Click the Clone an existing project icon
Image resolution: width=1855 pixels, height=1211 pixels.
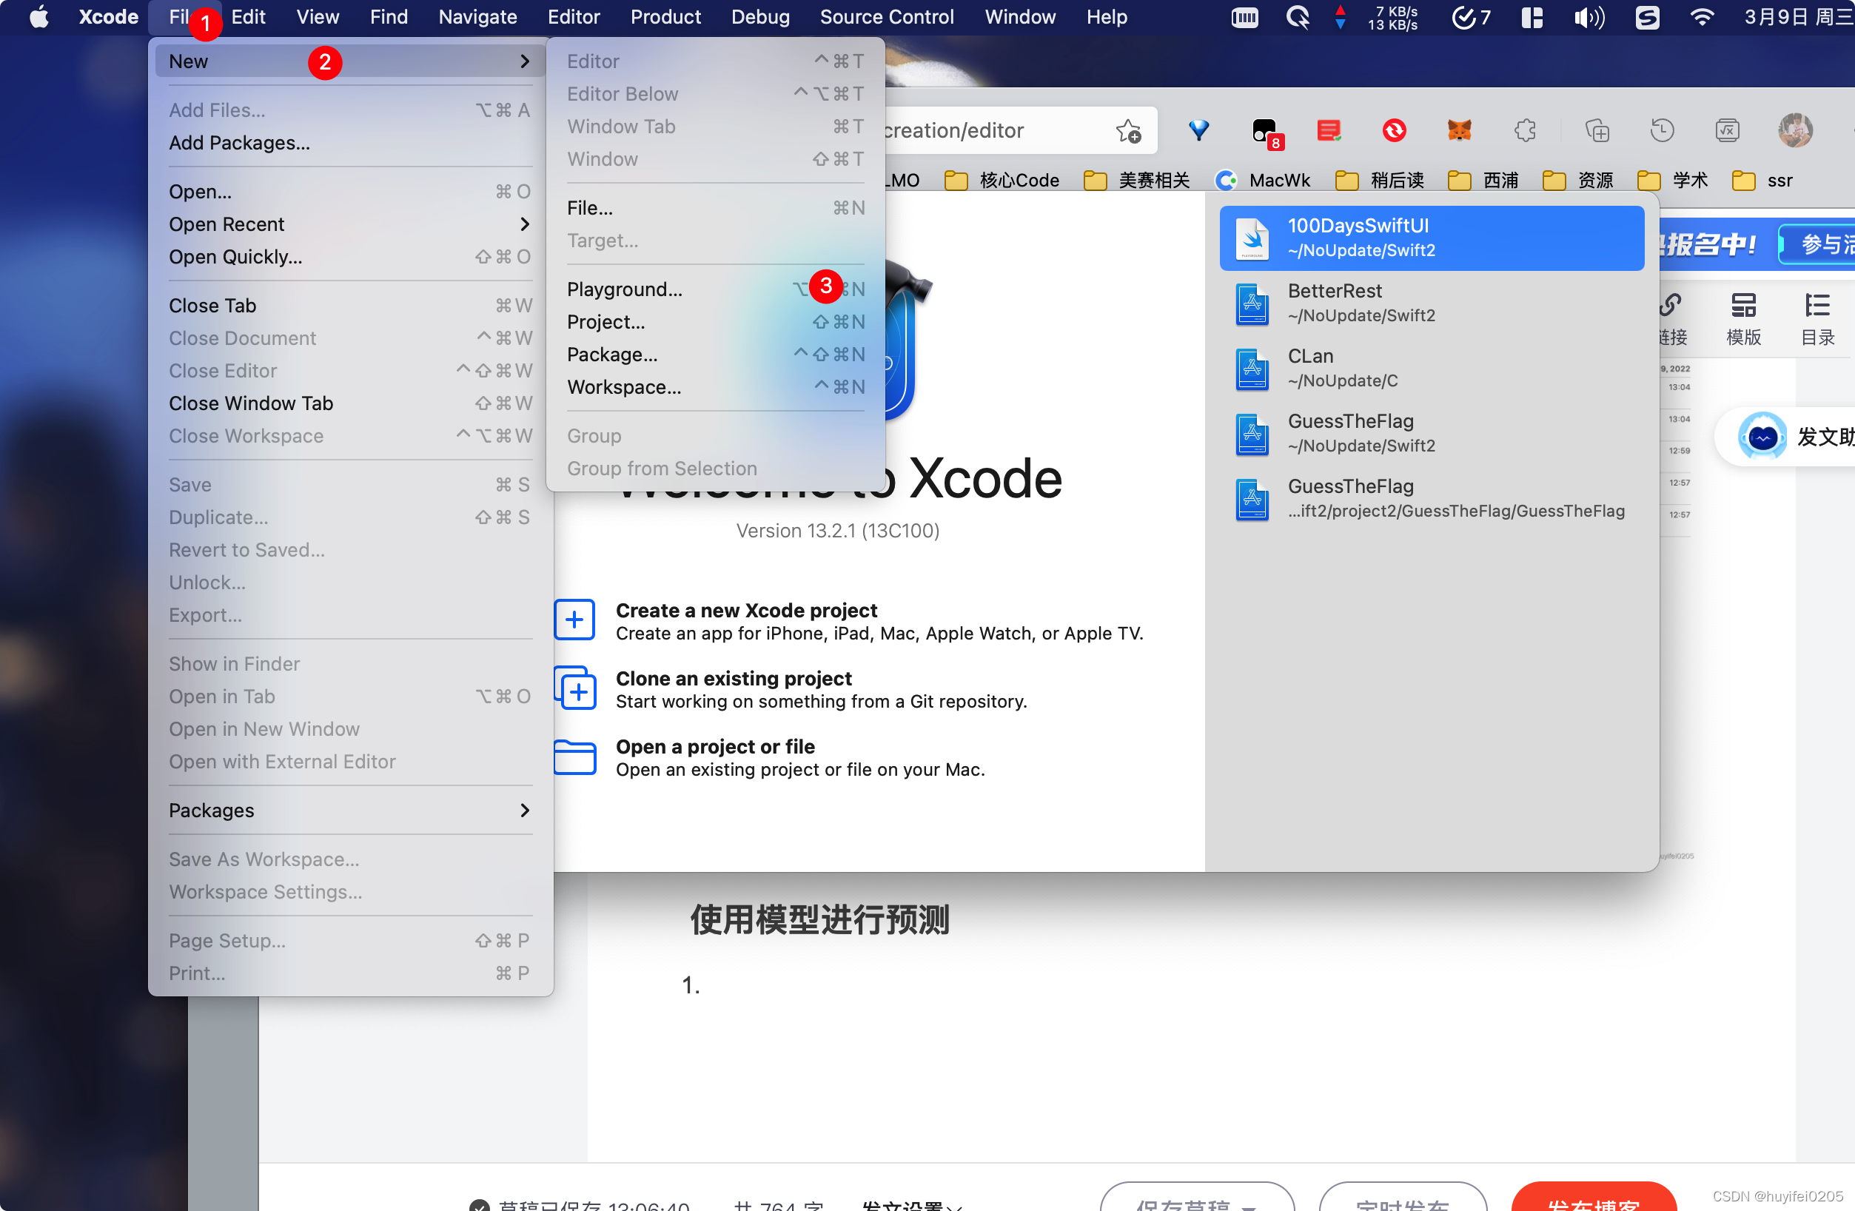pos(574,688)
